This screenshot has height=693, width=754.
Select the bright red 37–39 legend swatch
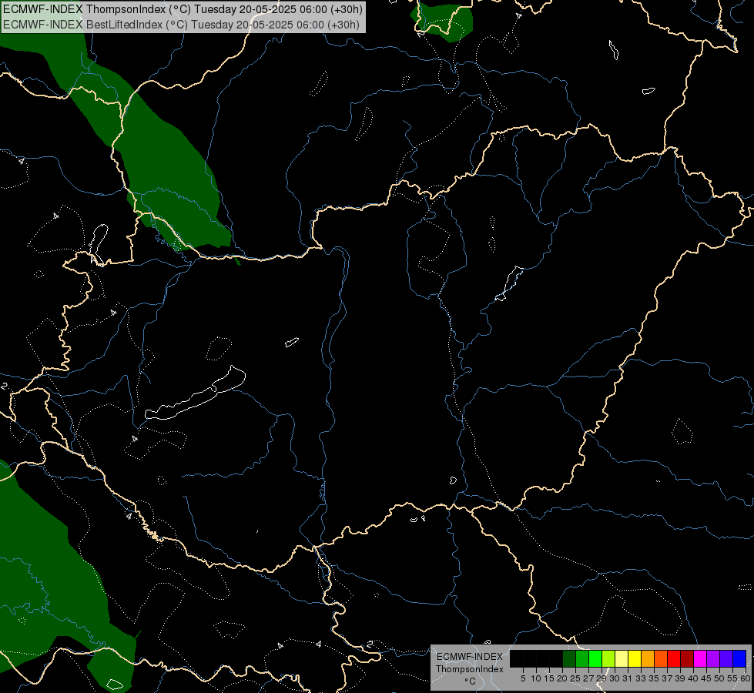click(674, 658)
